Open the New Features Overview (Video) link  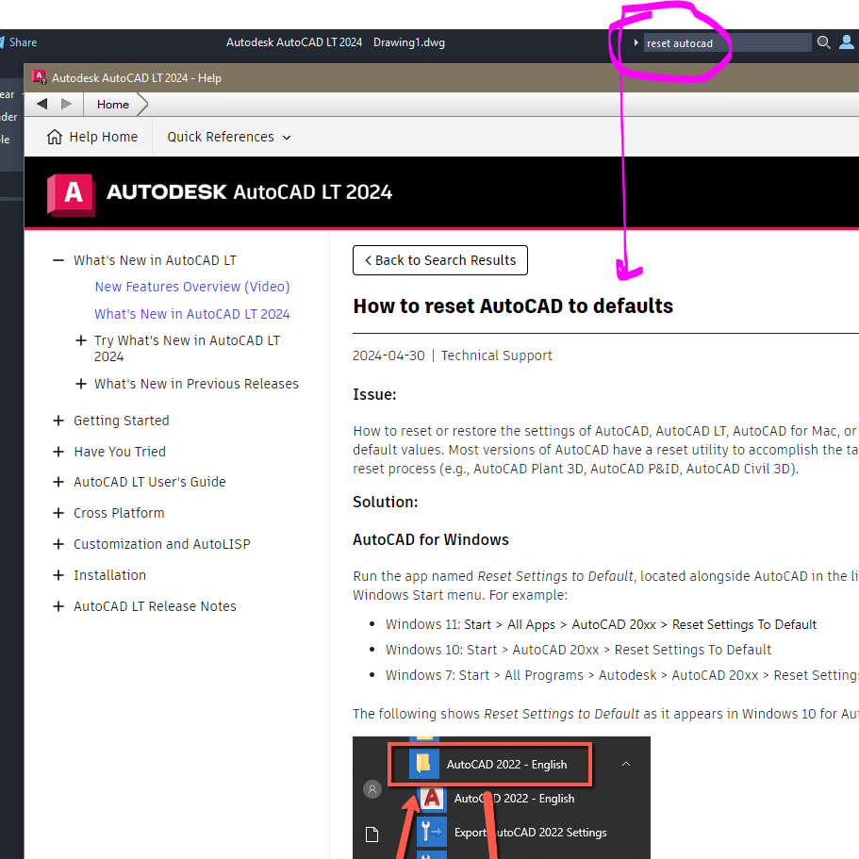click(x=191, y=287)
